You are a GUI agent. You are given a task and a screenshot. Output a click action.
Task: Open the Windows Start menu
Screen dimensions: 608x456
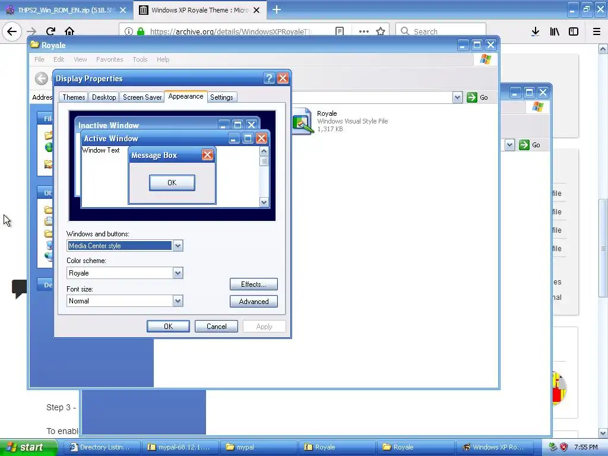tap(28, 447)
